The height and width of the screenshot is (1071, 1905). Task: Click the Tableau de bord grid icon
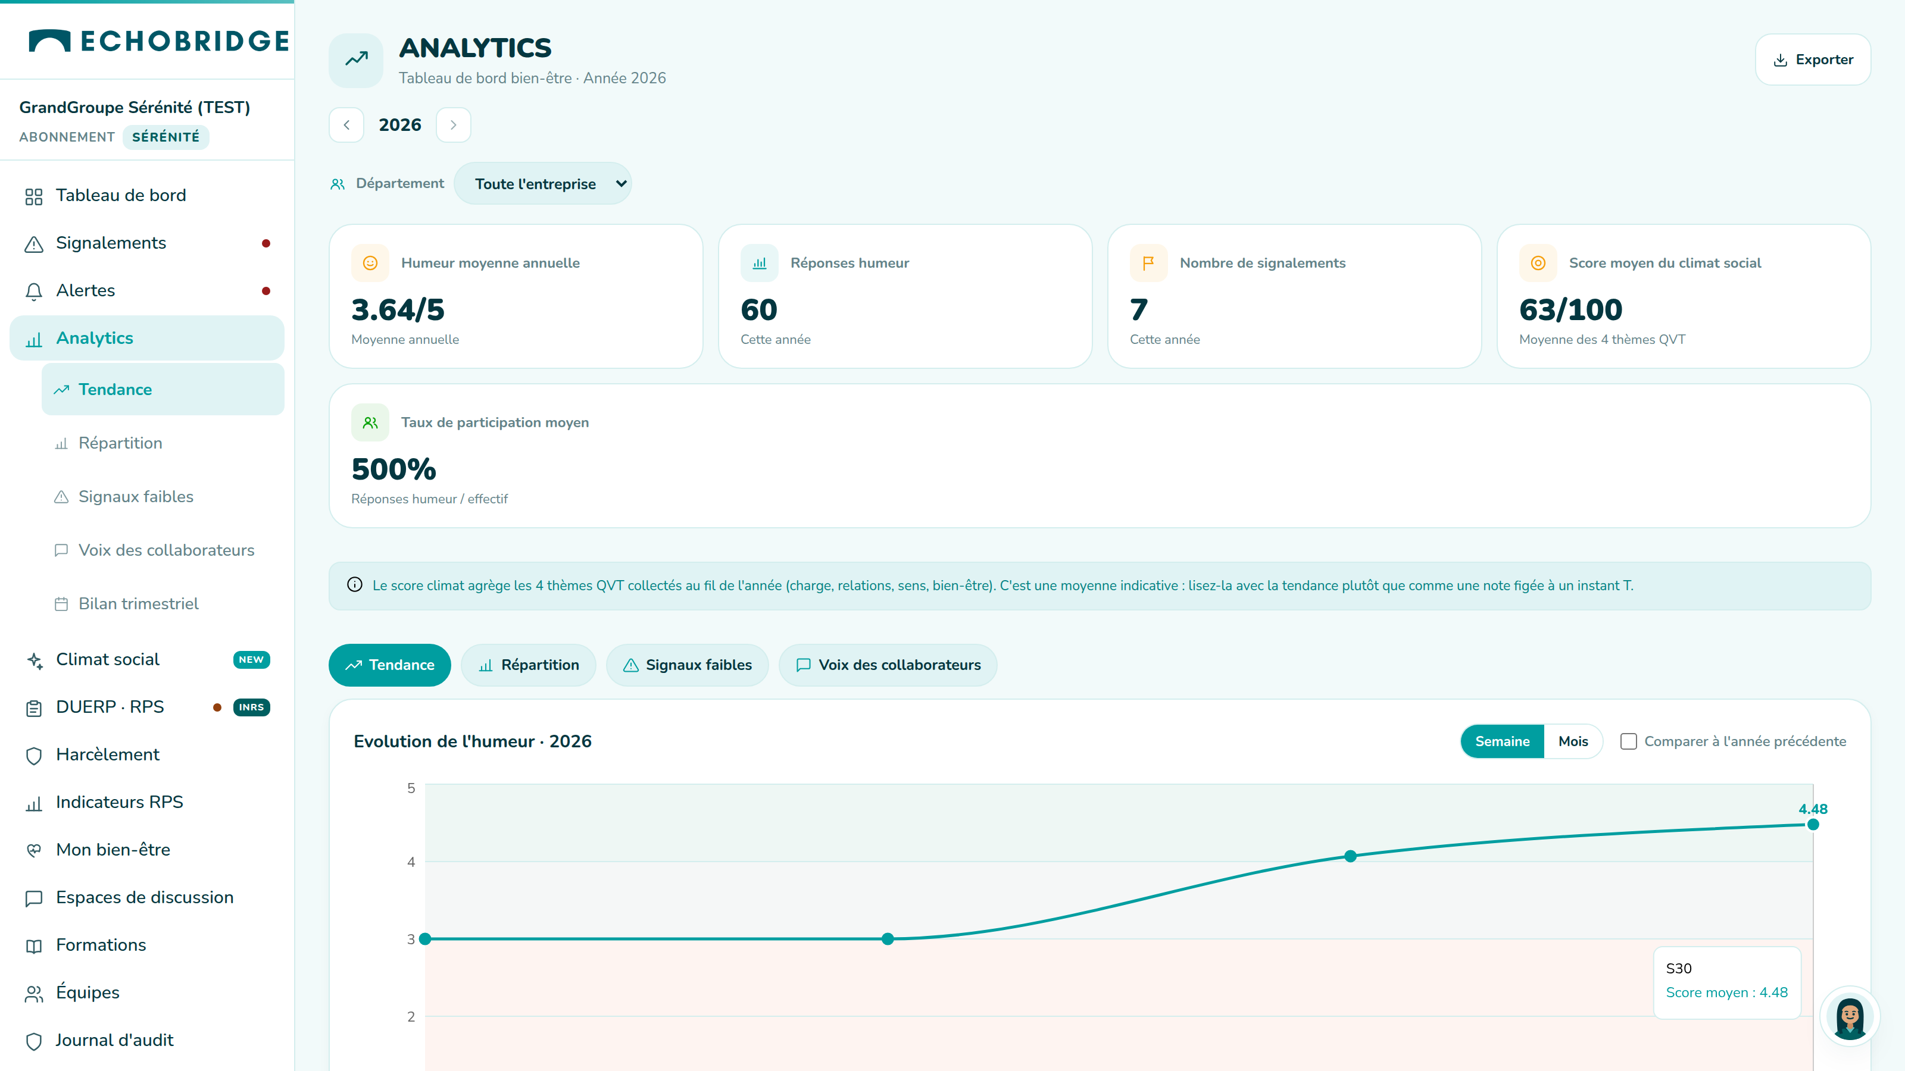click(34, 196)
